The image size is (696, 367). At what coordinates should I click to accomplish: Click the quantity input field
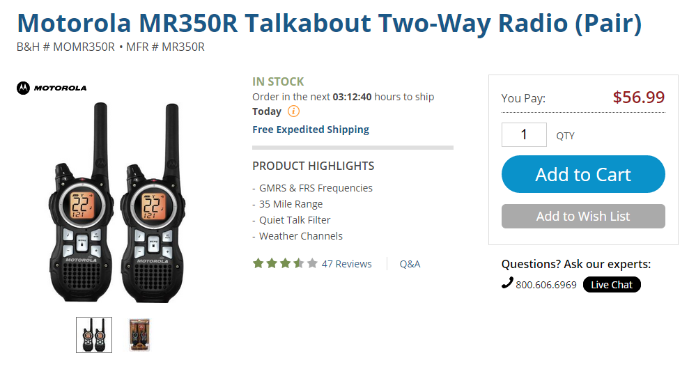click(524, 134)
